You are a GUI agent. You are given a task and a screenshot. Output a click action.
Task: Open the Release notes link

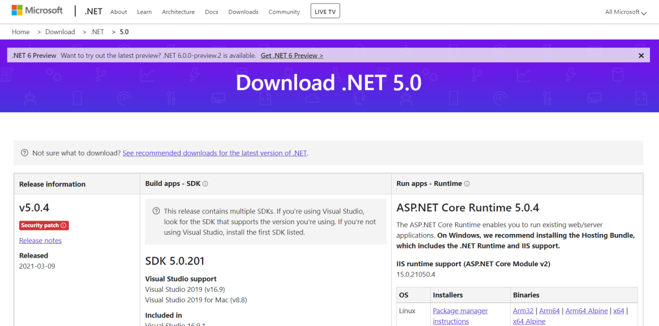(x=40, y=241)
